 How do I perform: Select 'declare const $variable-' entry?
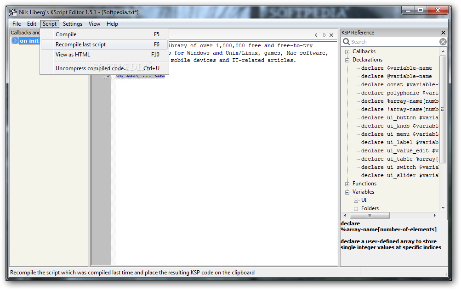tap(400, 84)
